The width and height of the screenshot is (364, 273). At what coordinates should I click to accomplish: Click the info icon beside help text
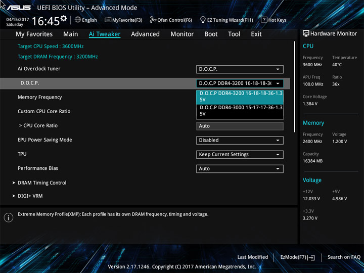pos(9,217)
